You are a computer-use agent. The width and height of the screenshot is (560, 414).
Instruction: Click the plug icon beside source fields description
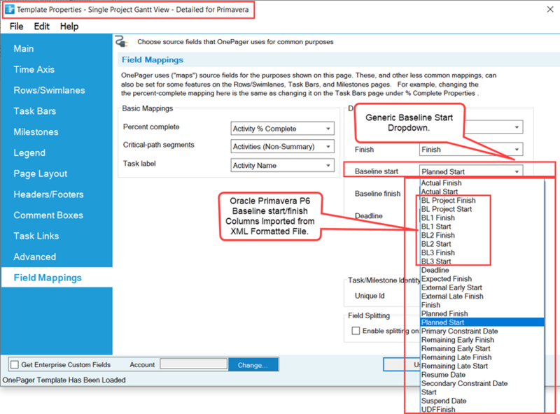[121, 42]
